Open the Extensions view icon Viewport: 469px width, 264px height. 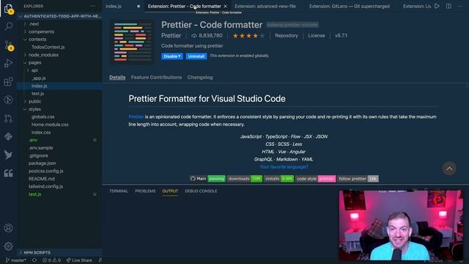pyautogui.click(x=9, y=81)
